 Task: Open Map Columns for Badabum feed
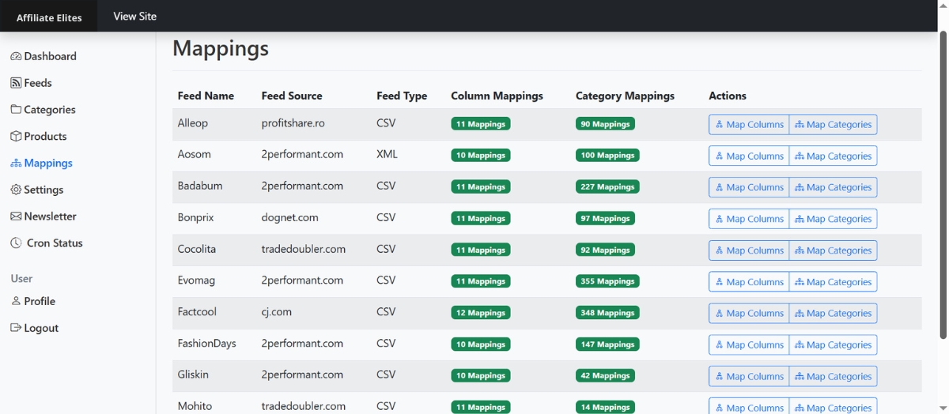click(749, 187)
